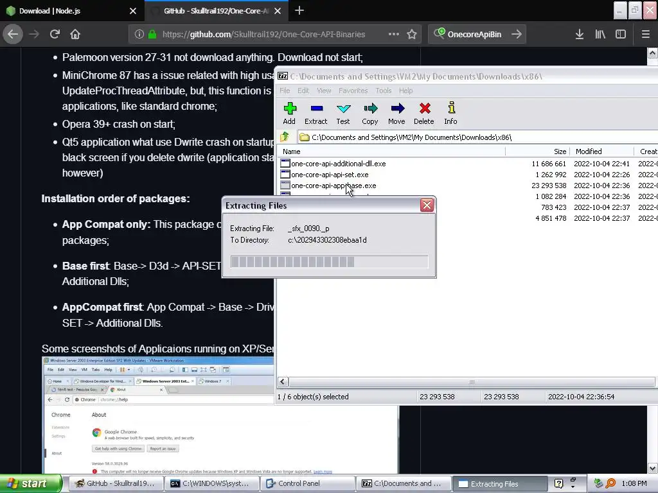Image resolution: width=658 pixels, height=493 pixels.
Task: Click browser page scroll up arrow
Action: click(653, 53)
